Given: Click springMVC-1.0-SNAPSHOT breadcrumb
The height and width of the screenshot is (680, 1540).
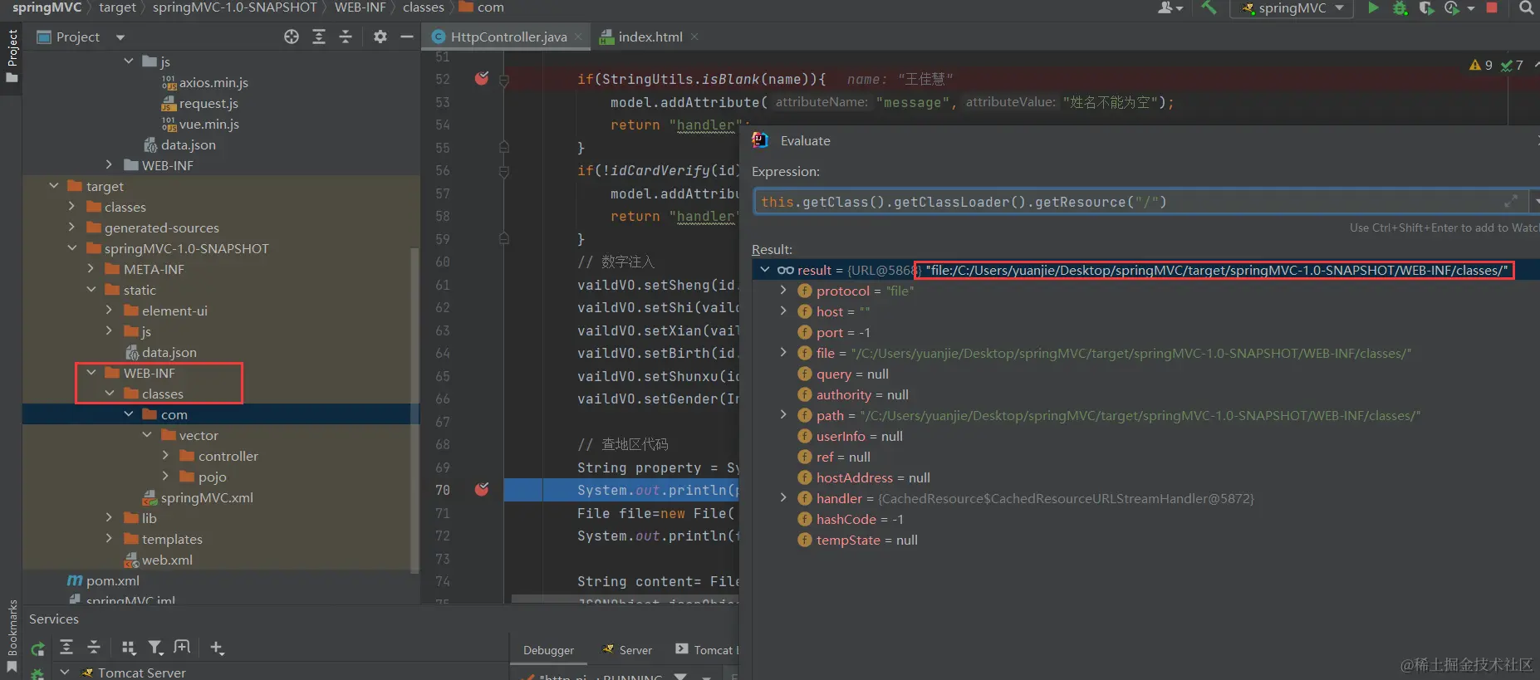Looking at the screenshot, I should pos(235,7).
